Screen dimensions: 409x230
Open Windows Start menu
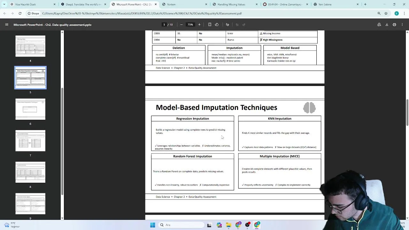(152, 225)
